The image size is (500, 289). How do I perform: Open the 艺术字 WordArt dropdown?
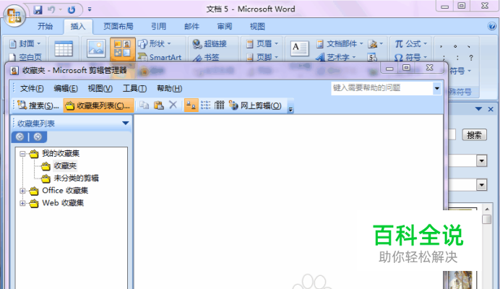point(335,57)
